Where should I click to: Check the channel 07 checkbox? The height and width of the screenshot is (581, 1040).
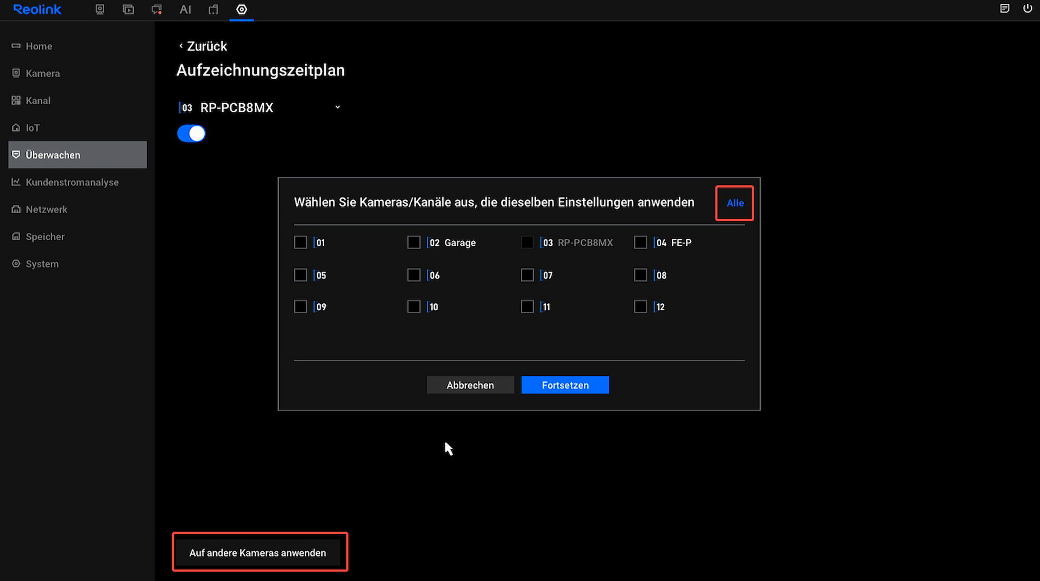click(x=527, y=275)
